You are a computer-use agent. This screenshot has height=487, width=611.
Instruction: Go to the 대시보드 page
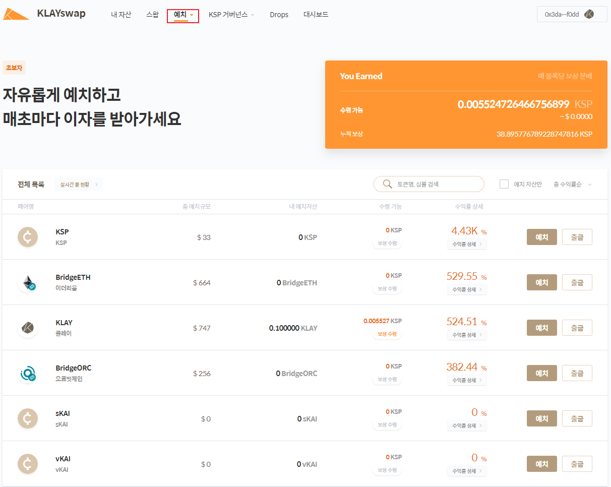tap(316, 15)
